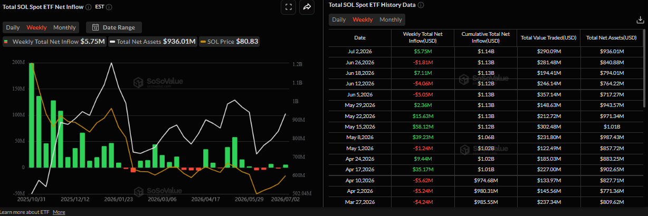648x216 pixels.
Task: Toggle Total Net Assets line
Action: (153, 41)
